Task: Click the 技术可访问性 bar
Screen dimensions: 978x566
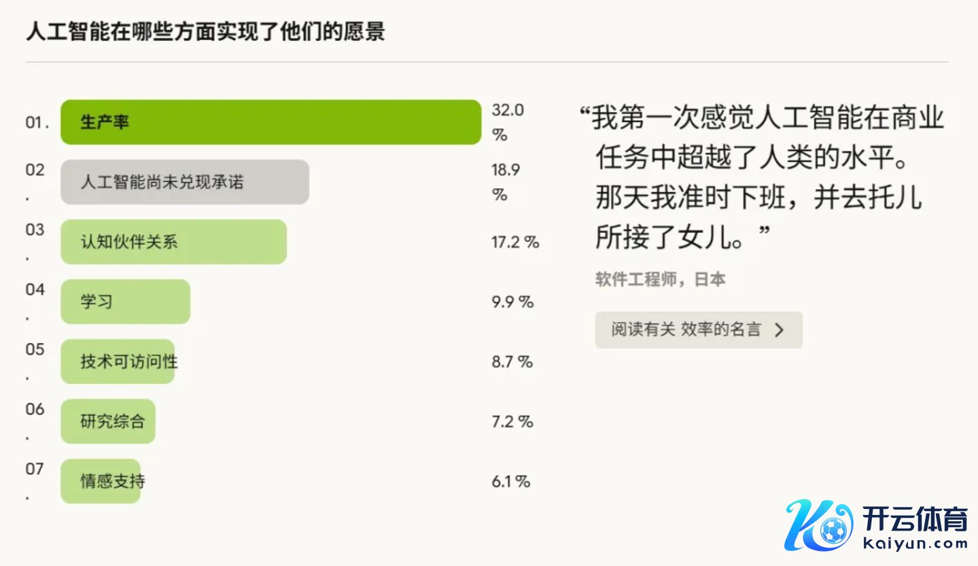Action: click(118, 361)
